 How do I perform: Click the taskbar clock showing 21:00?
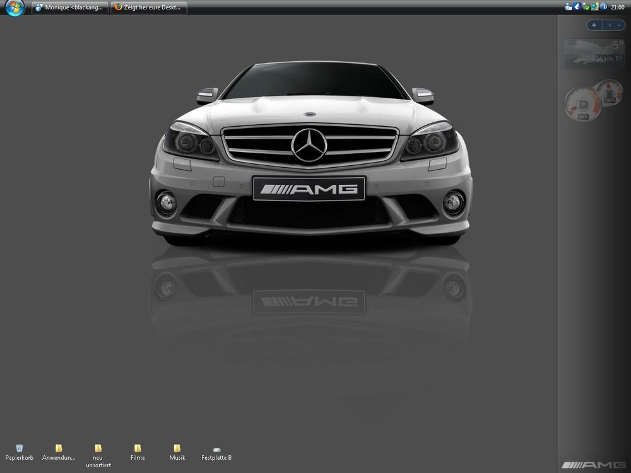[618, 6]
